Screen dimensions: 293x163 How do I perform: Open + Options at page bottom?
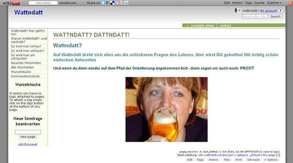[271, 160]
